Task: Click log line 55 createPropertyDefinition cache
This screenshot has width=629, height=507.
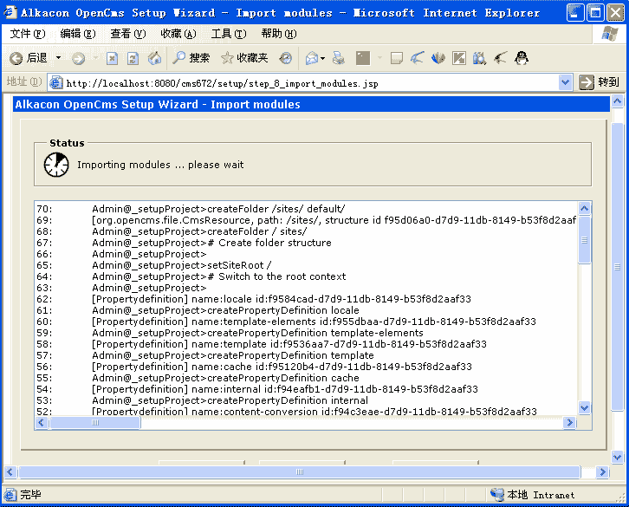Action: click(226, 378)
